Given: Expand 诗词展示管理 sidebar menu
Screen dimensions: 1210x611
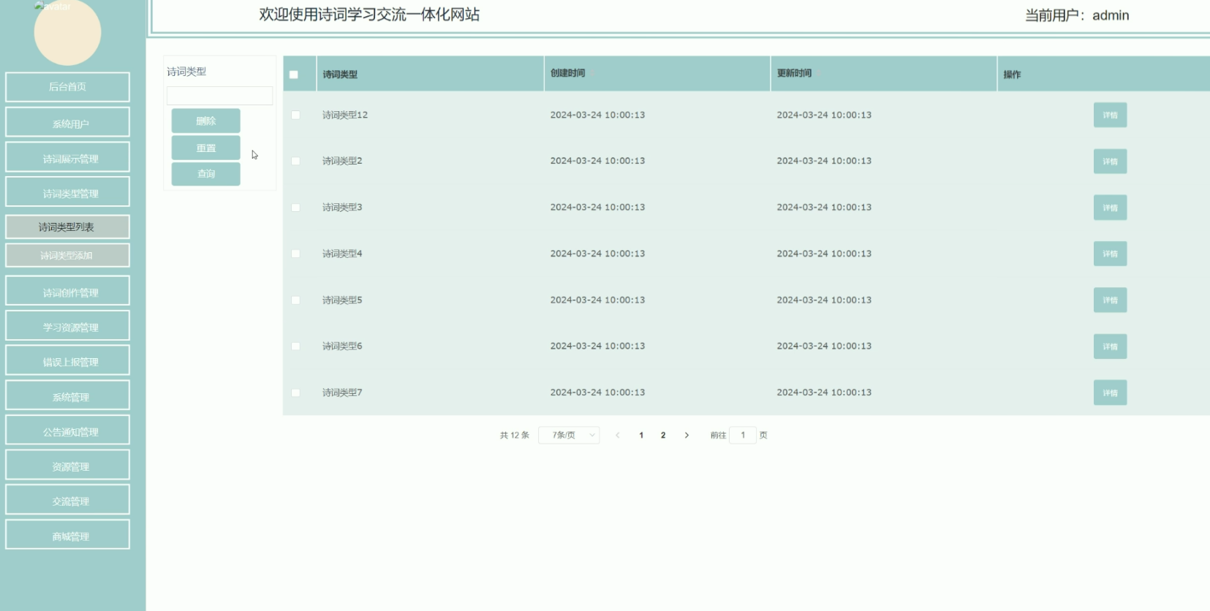Looking at the screenshot, I should pyautogui.click(x=68, y=157).
